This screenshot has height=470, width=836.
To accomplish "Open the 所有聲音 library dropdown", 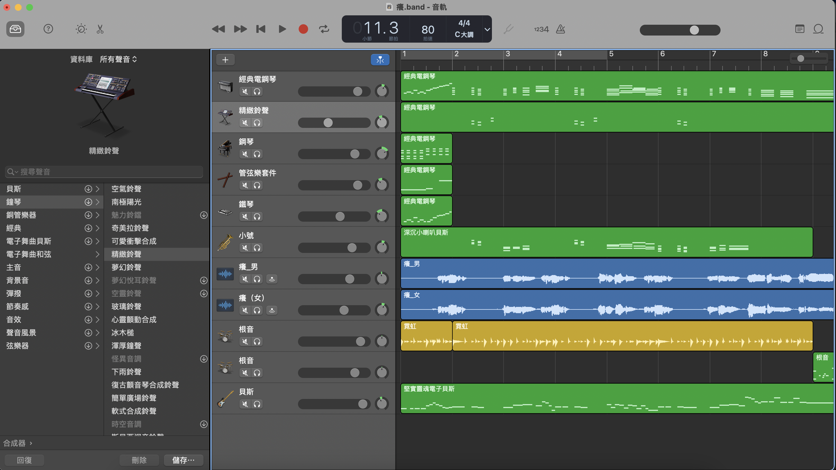I will (118, 59).
